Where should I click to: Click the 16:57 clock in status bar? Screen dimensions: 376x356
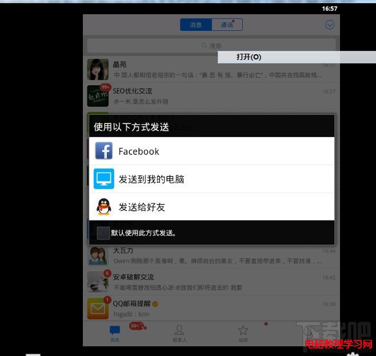pyautogui.click(x=330, y=9)
